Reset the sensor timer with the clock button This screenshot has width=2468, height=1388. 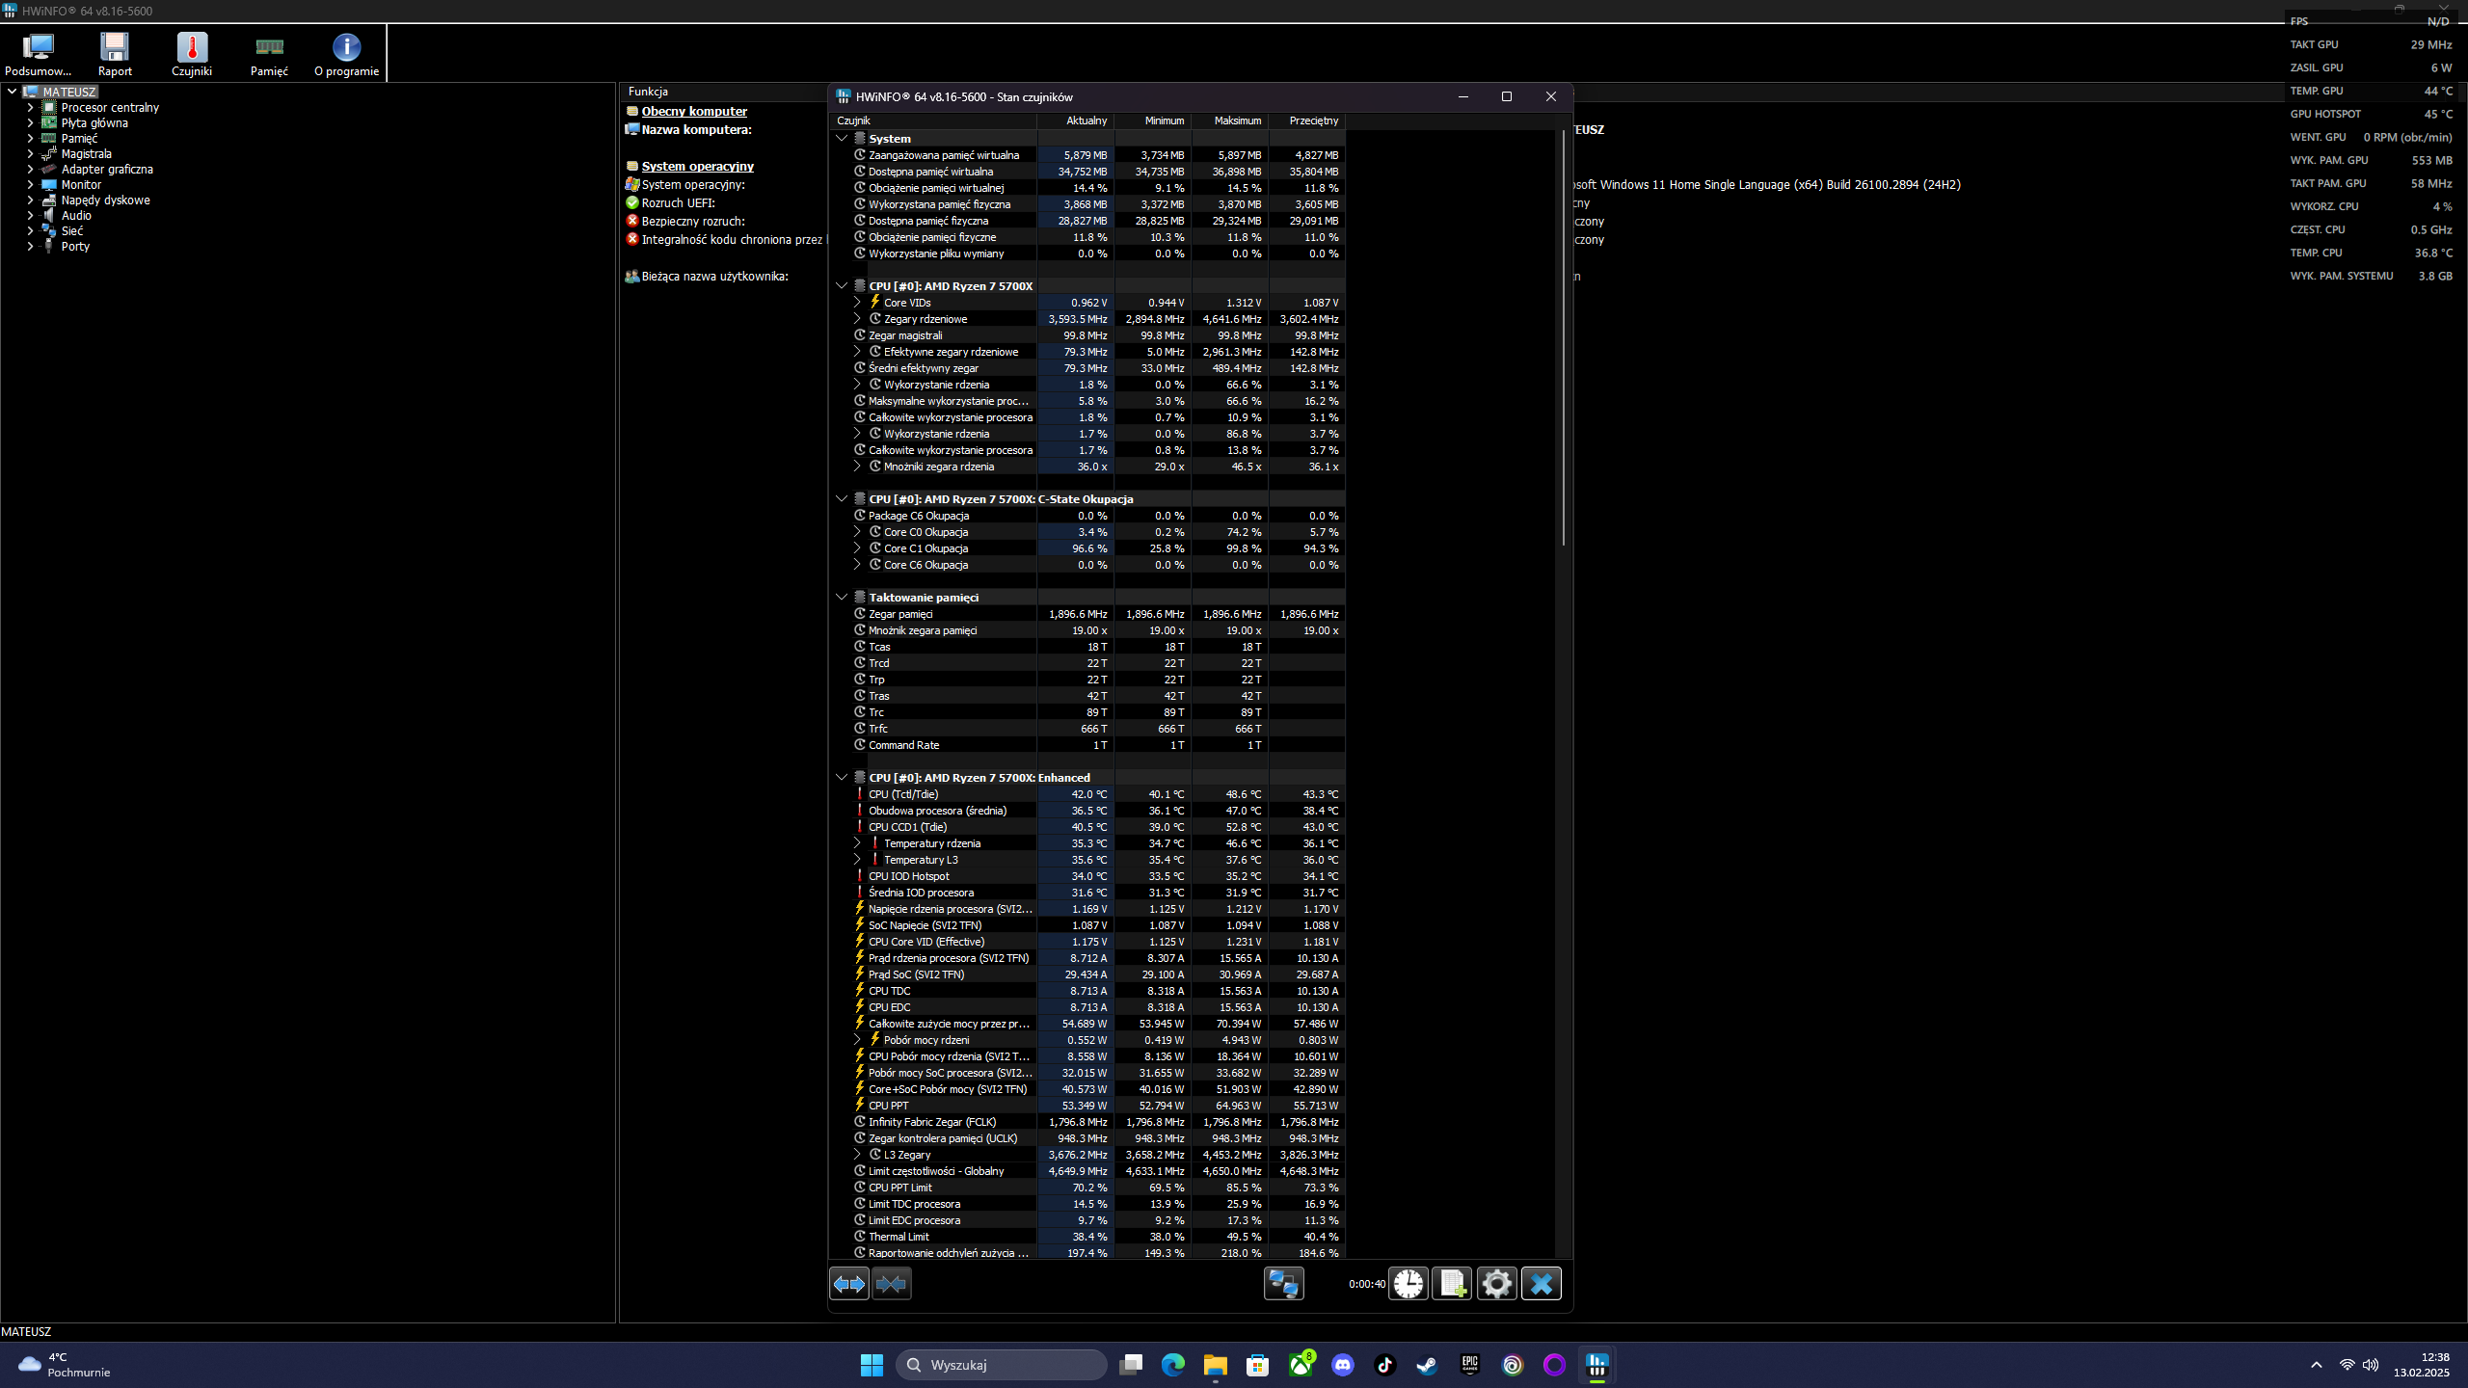[1408, 1284]
